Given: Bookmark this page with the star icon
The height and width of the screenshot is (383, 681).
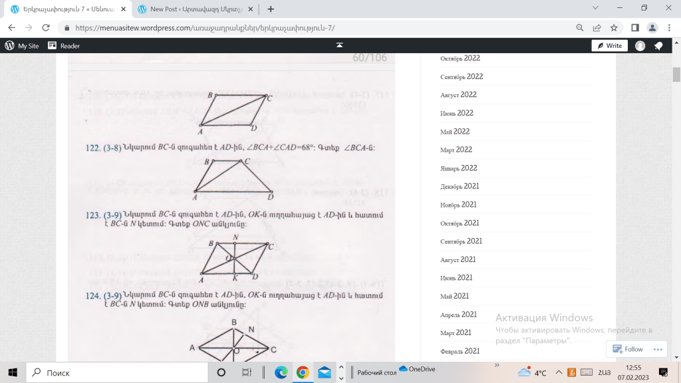Looking at the screenshot, I should point(614,28).
